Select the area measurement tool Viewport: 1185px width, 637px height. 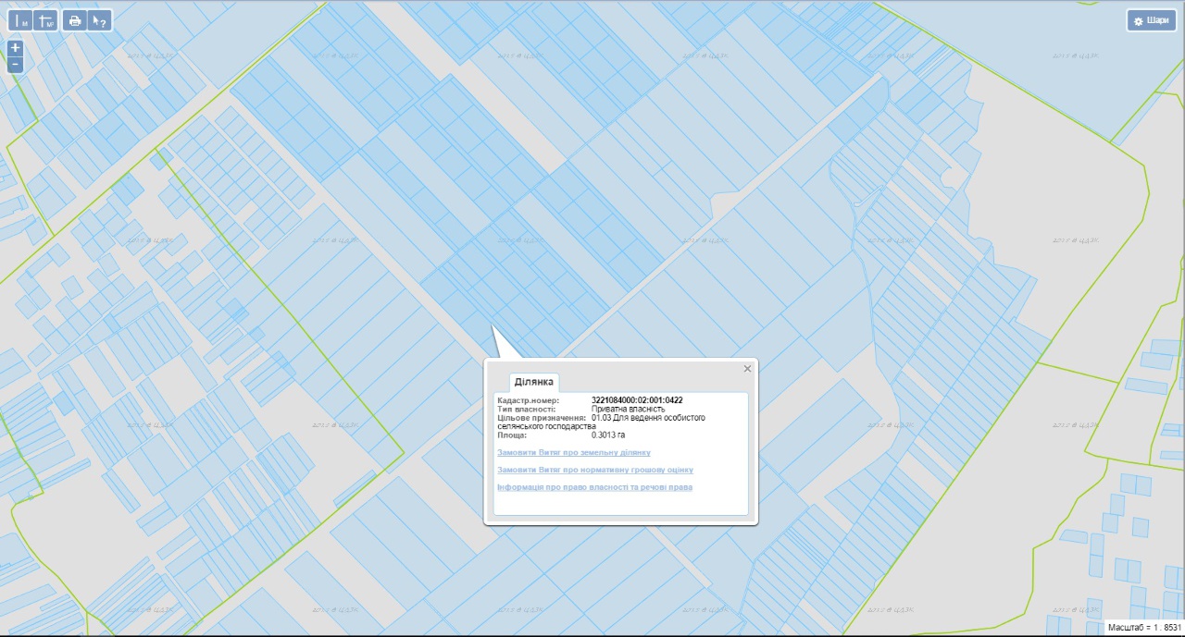45,20
